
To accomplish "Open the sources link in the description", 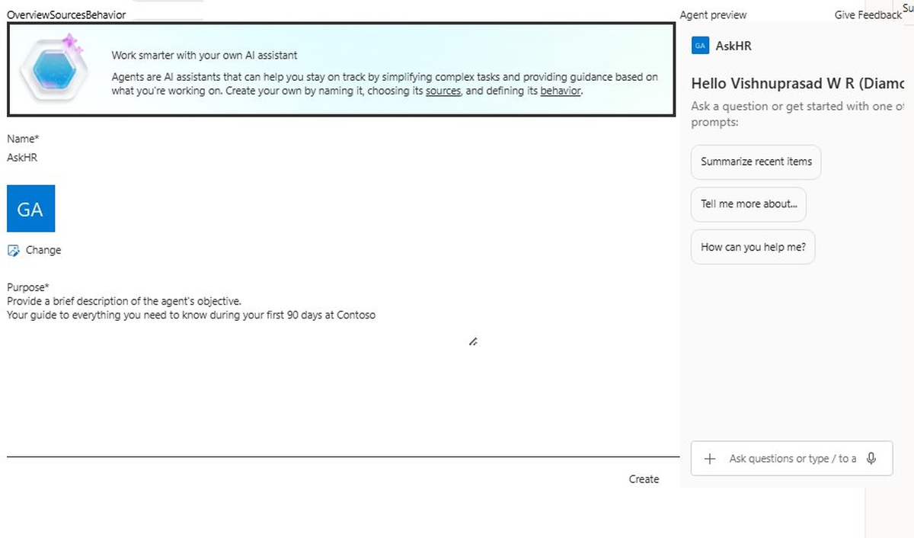I will 443,90.
